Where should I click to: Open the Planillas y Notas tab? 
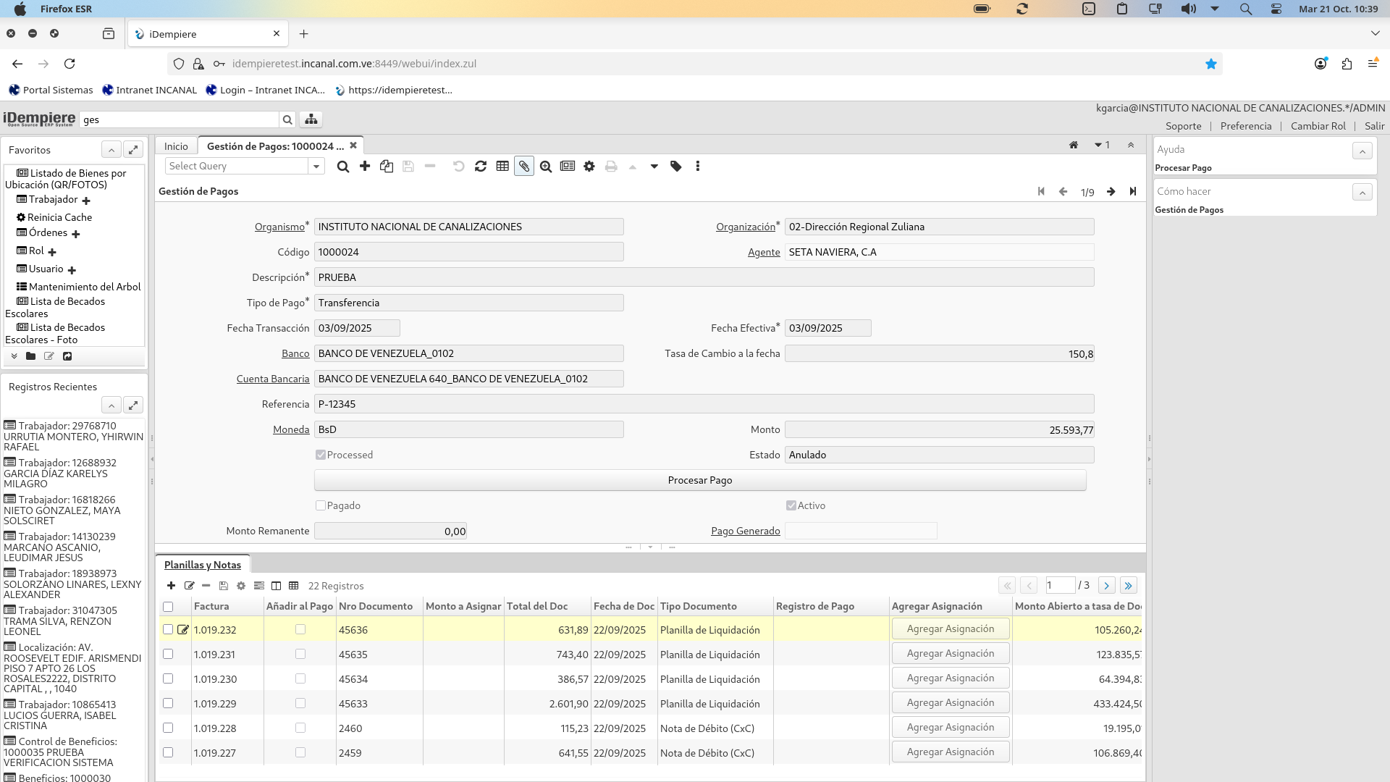pyautogui.click(x=203, y=565)
